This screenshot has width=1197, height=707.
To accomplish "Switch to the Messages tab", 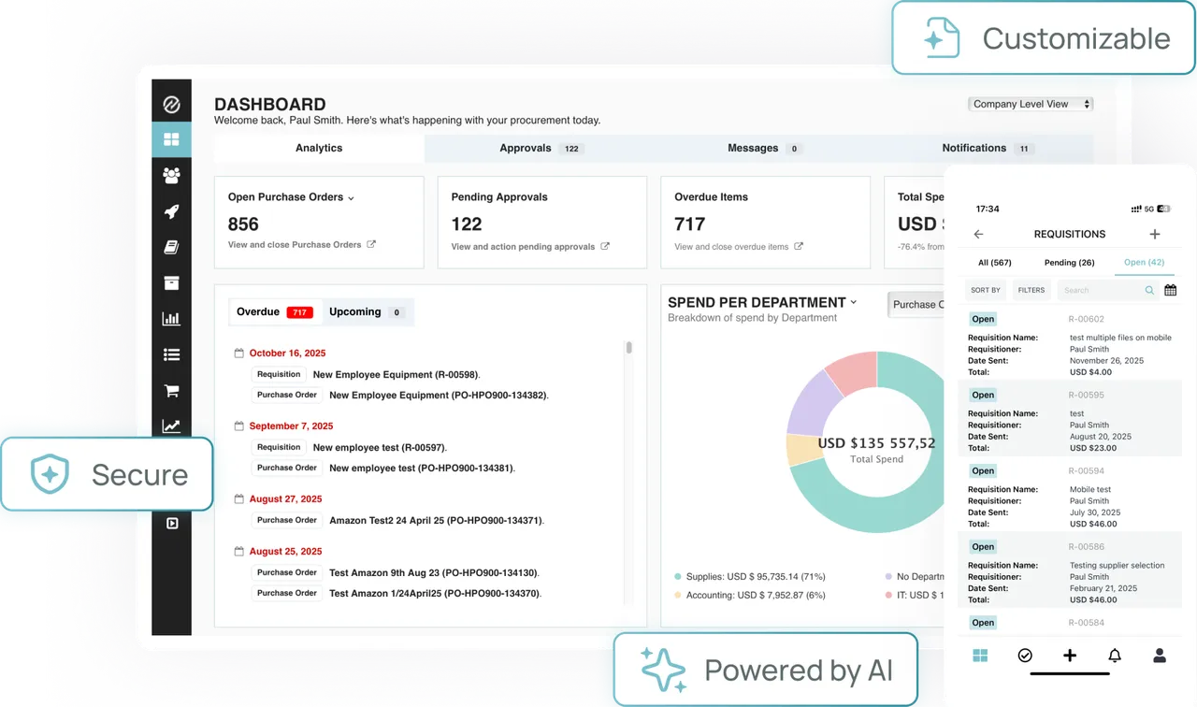I will point(764,148).
